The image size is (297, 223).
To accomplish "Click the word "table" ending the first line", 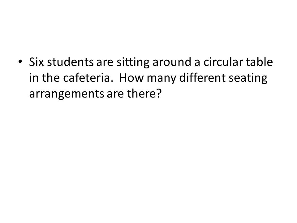I will coord(260,62).
